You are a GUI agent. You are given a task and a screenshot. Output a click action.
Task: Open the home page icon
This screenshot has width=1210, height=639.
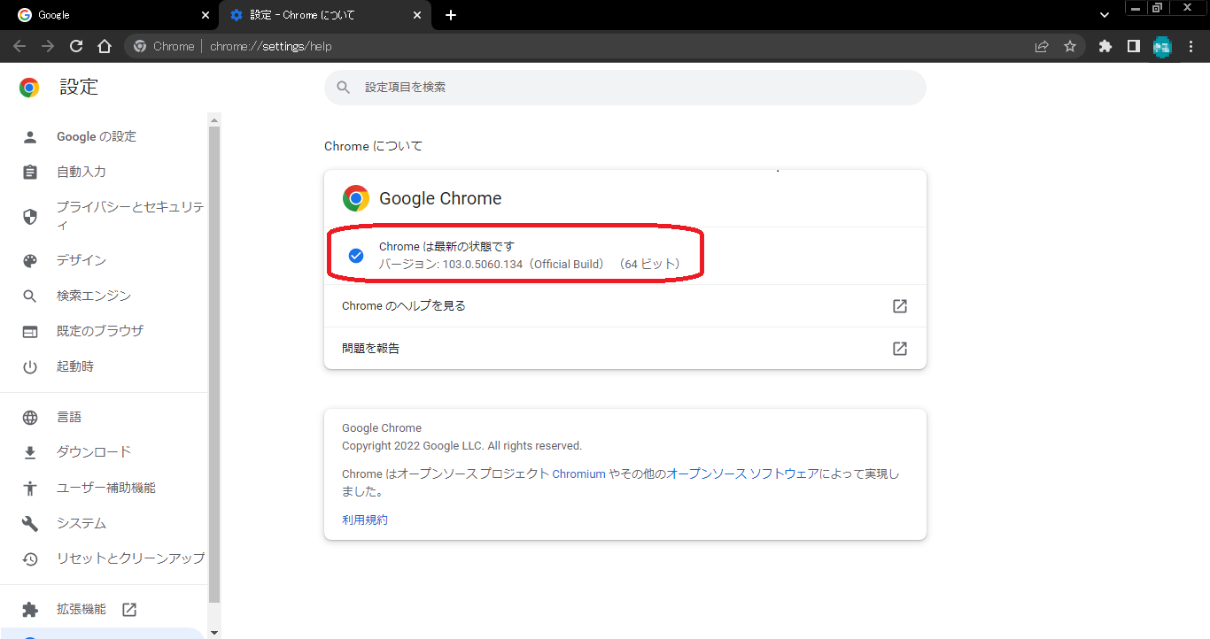(x=105, y=46)
